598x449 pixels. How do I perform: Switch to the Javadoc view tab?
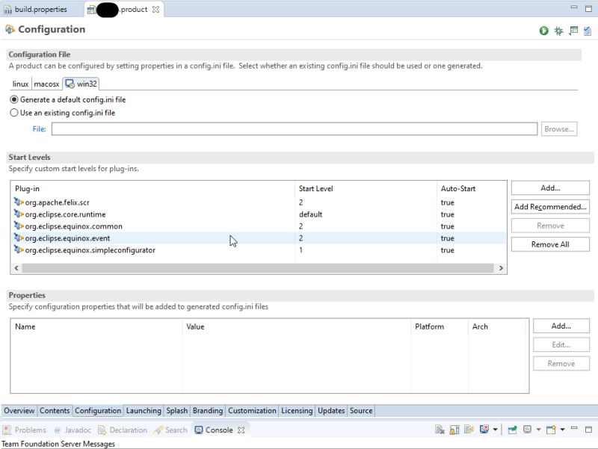click(73, 430)
